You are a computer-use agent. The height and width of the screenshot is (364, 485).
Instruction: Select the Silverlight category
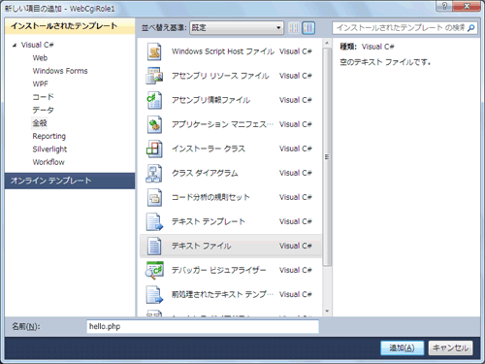pos(49,149)
